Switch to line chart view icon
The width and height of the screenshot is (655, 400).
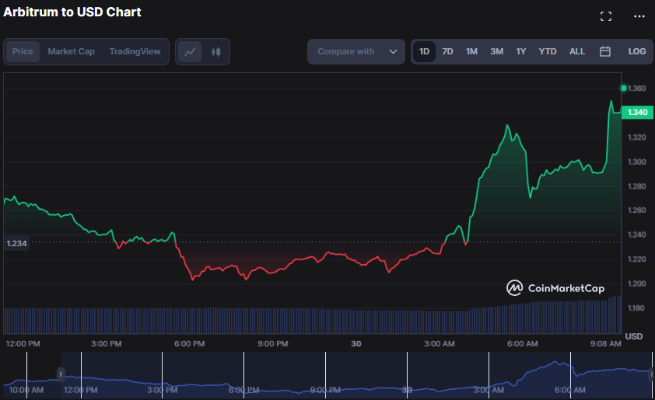click(x=189, y=52)
